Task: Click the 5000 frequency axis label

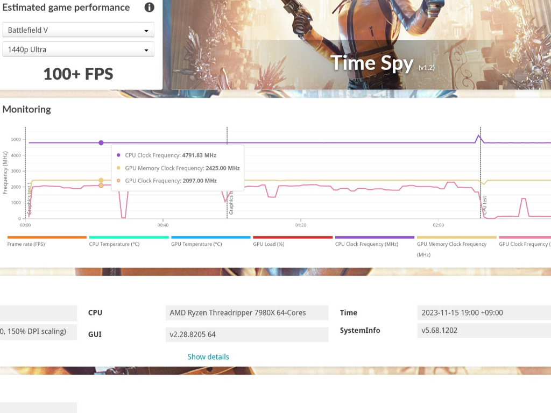Action: point(16,139)
